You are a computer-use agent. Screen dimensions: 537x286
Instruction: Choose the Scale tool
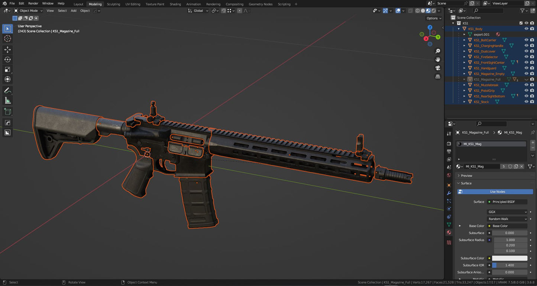pos(7,70)
